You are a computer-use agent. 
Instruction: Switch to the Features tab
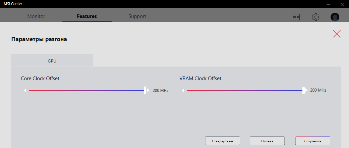[86, 16]
